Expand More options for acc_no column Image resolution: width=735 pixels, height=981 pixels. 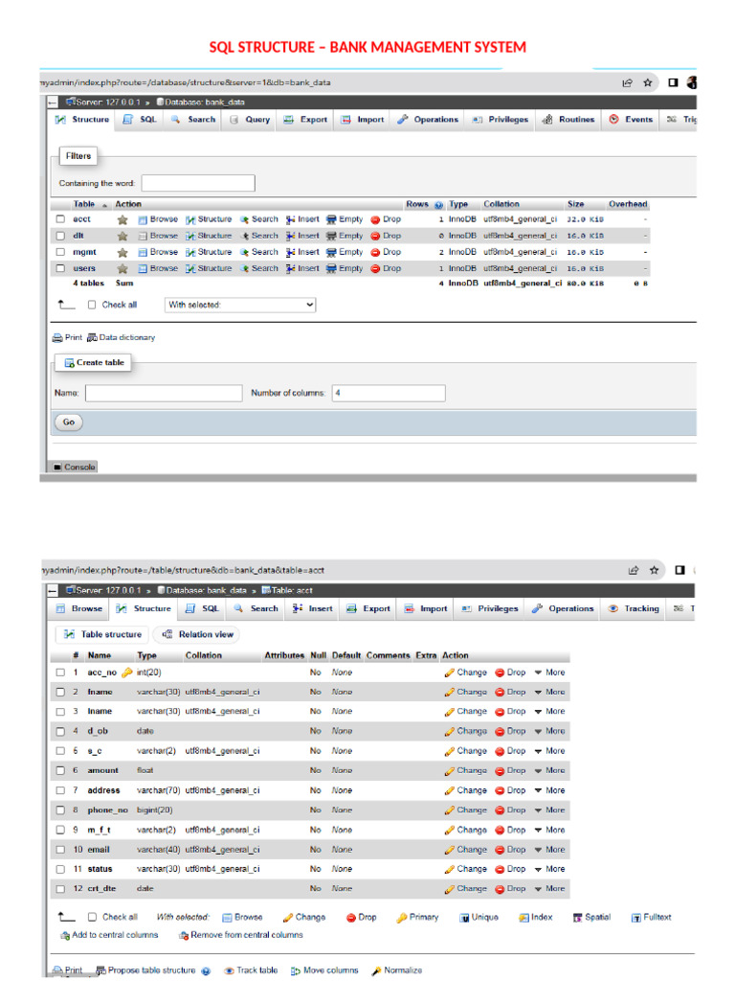pyautogui.click(x=550, y=673)
